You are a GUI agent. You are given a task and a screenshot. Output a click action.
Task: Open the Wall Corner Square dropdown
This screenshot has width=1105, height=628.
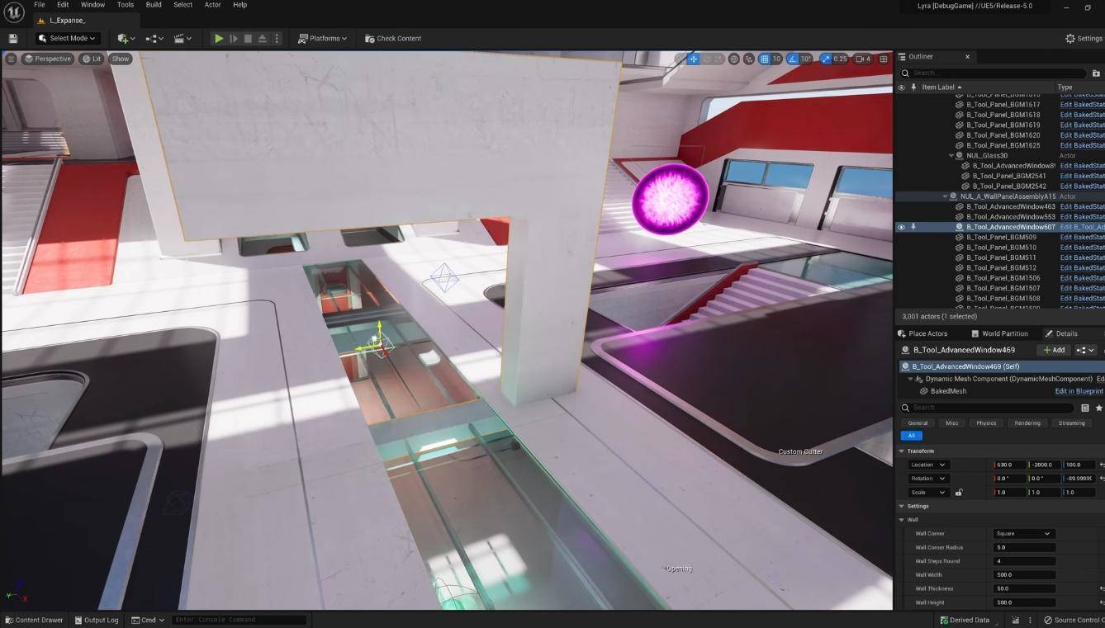(1023, 534)
